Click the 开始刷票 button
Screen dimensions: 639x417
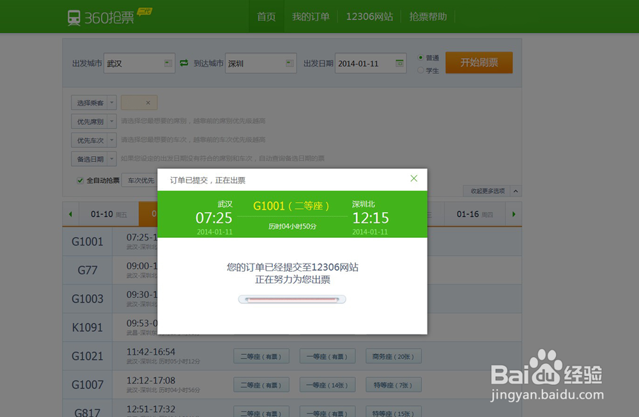tap(479, 63)
